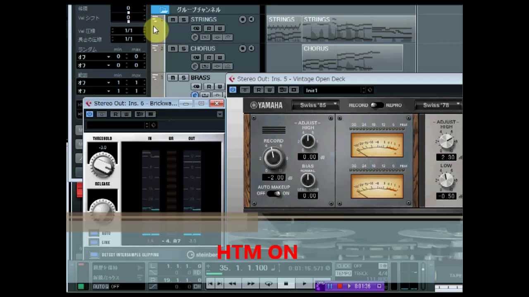Solo the BRASS track
The image size is (529, 297).
(x=183, y=78)
